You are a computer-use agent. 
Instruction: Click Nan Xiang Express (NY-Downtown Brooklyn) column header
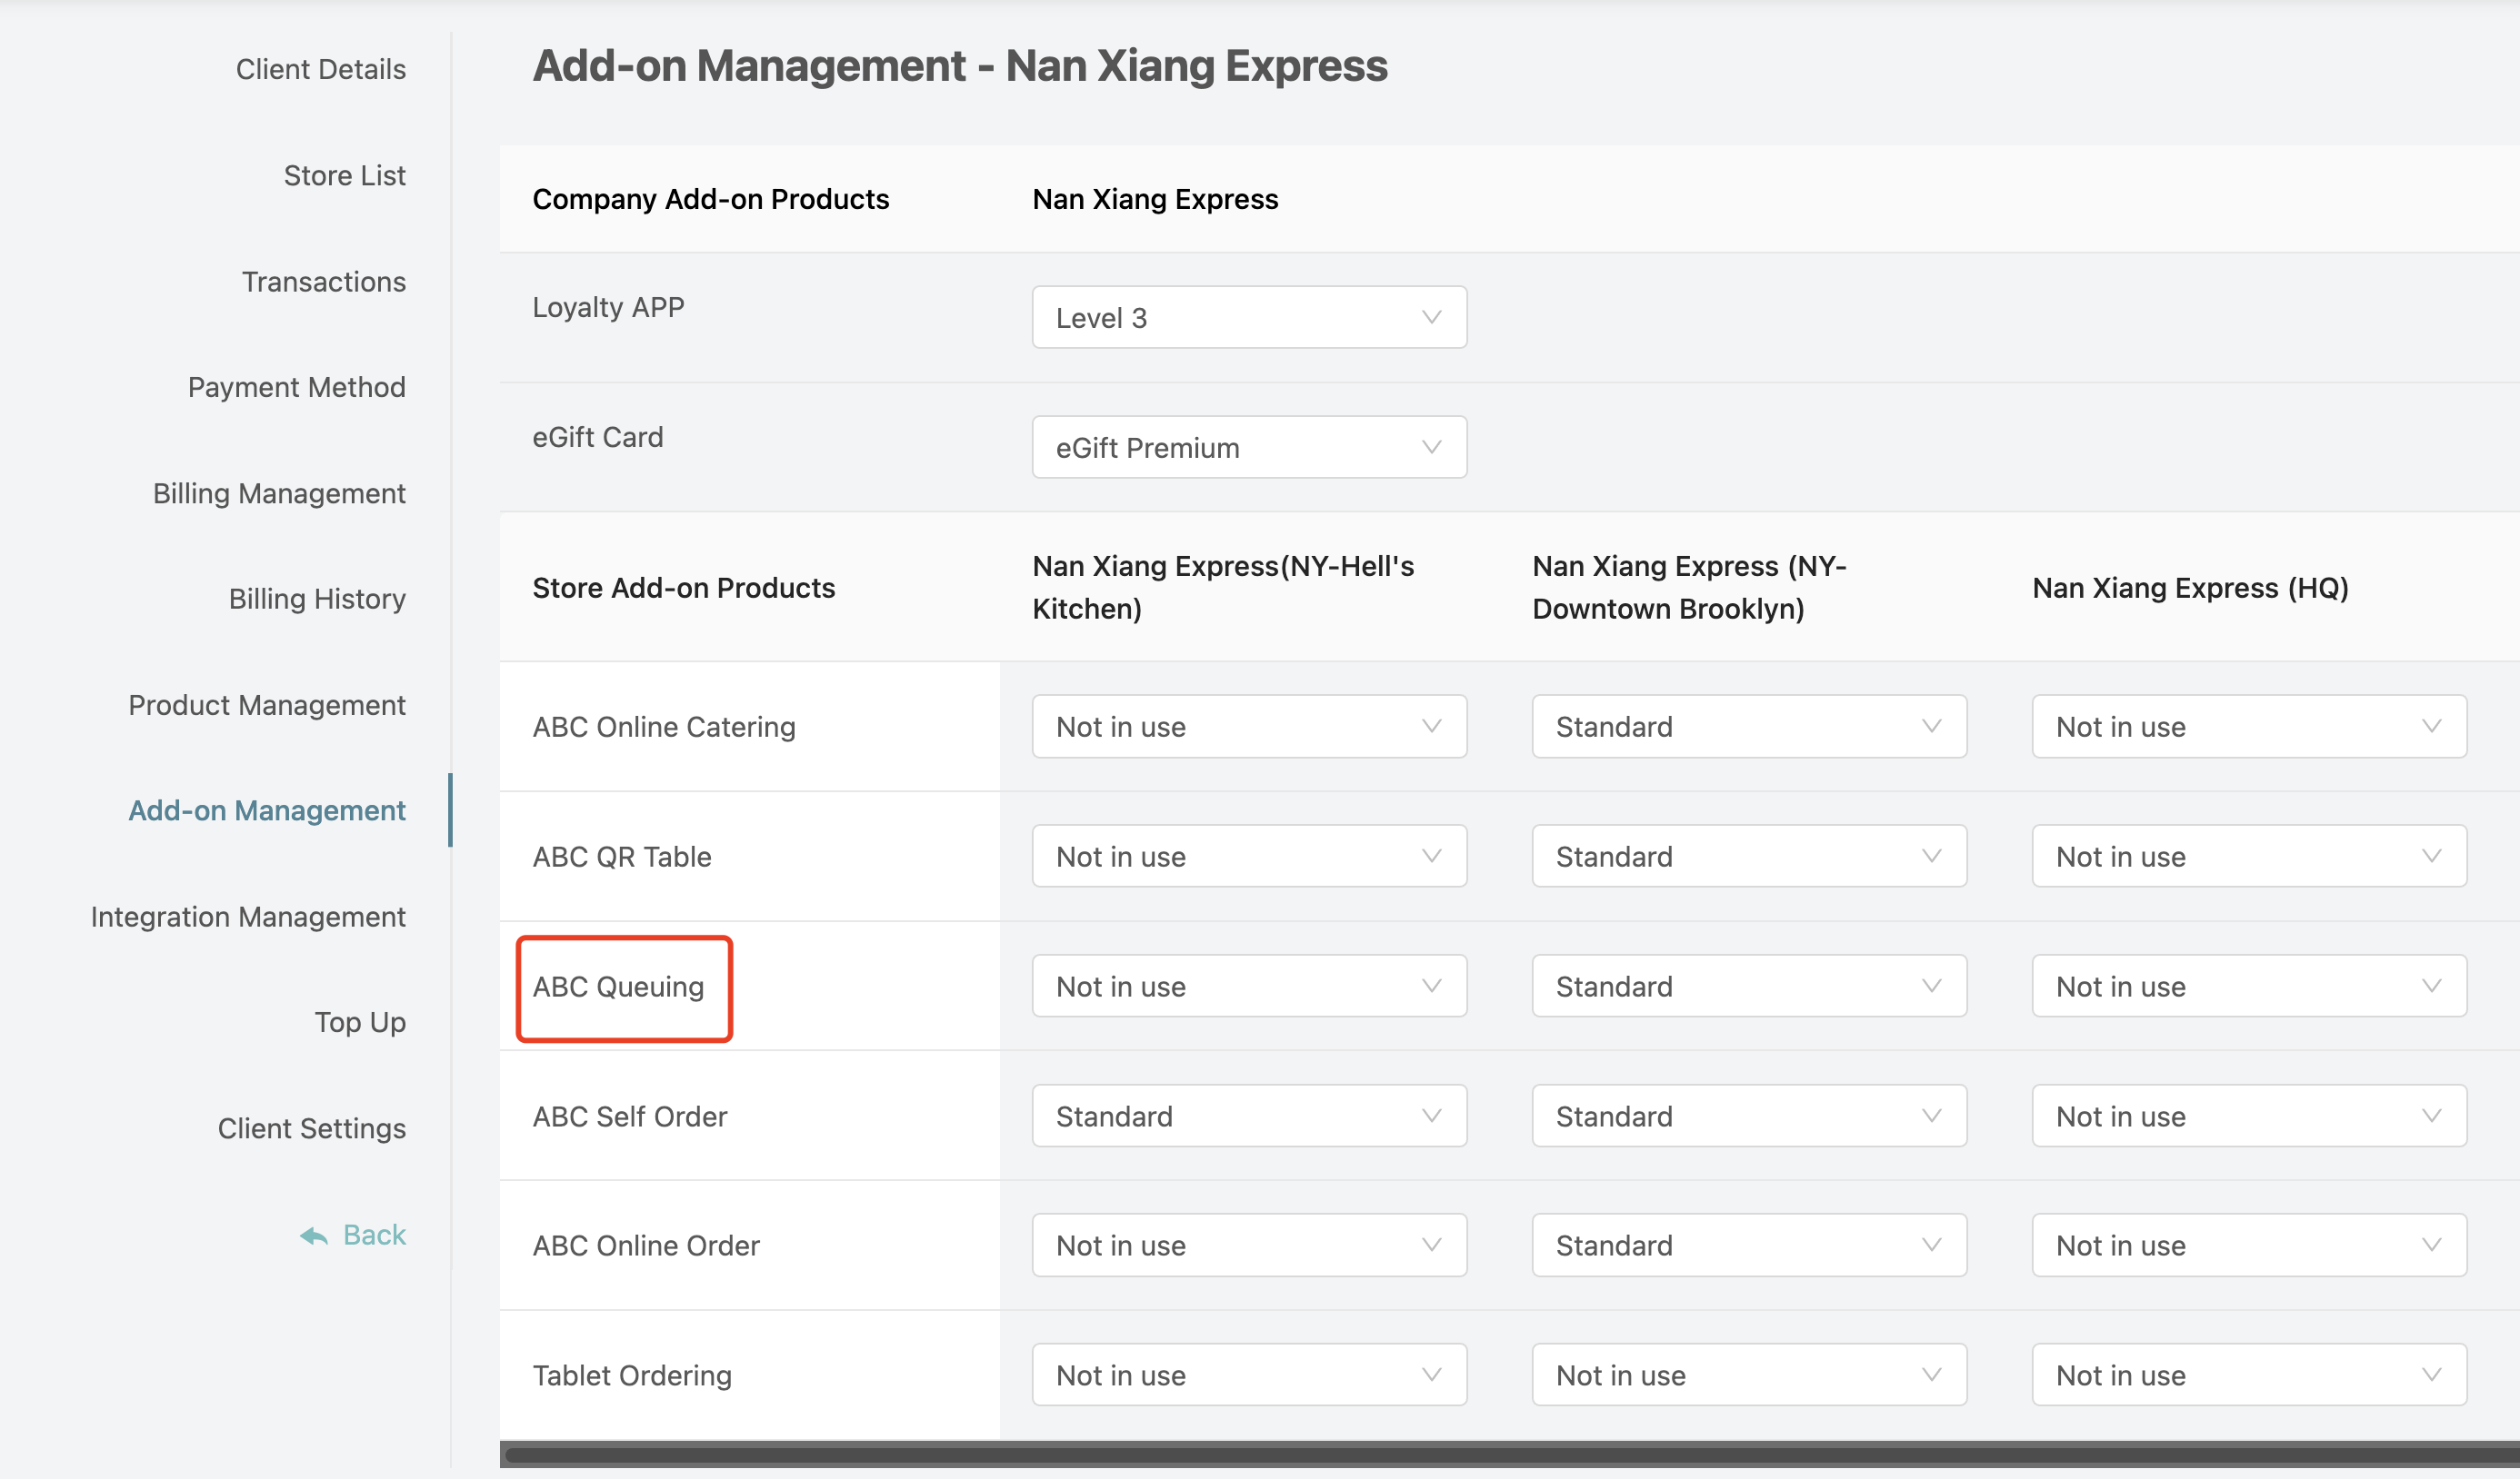1689,588
